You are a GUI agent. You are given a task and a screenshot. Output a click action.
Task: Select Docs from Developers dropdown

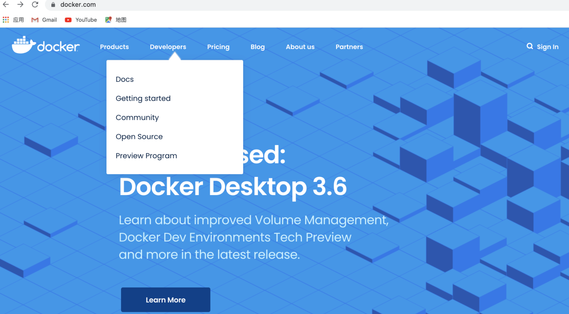125,79
